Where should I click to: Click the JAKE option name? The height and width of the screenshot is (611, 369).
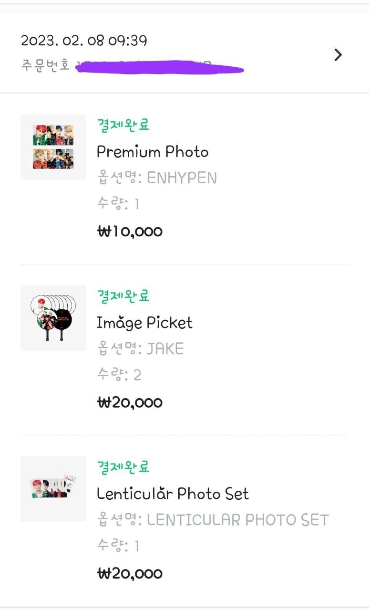coord(165,349)
